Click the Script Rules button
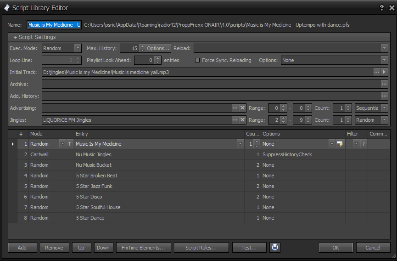 point(201,248)
